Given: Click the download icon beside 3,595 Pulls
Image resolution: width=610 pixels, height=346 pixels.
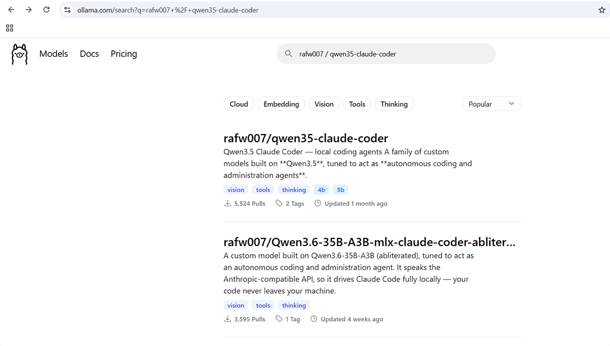Looking at the screenshot, I should [x=227, y=319].
